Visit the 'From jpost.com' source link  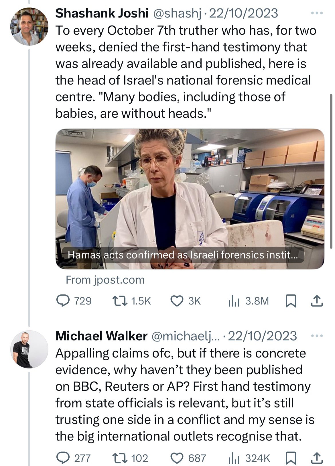coord(105,280)
